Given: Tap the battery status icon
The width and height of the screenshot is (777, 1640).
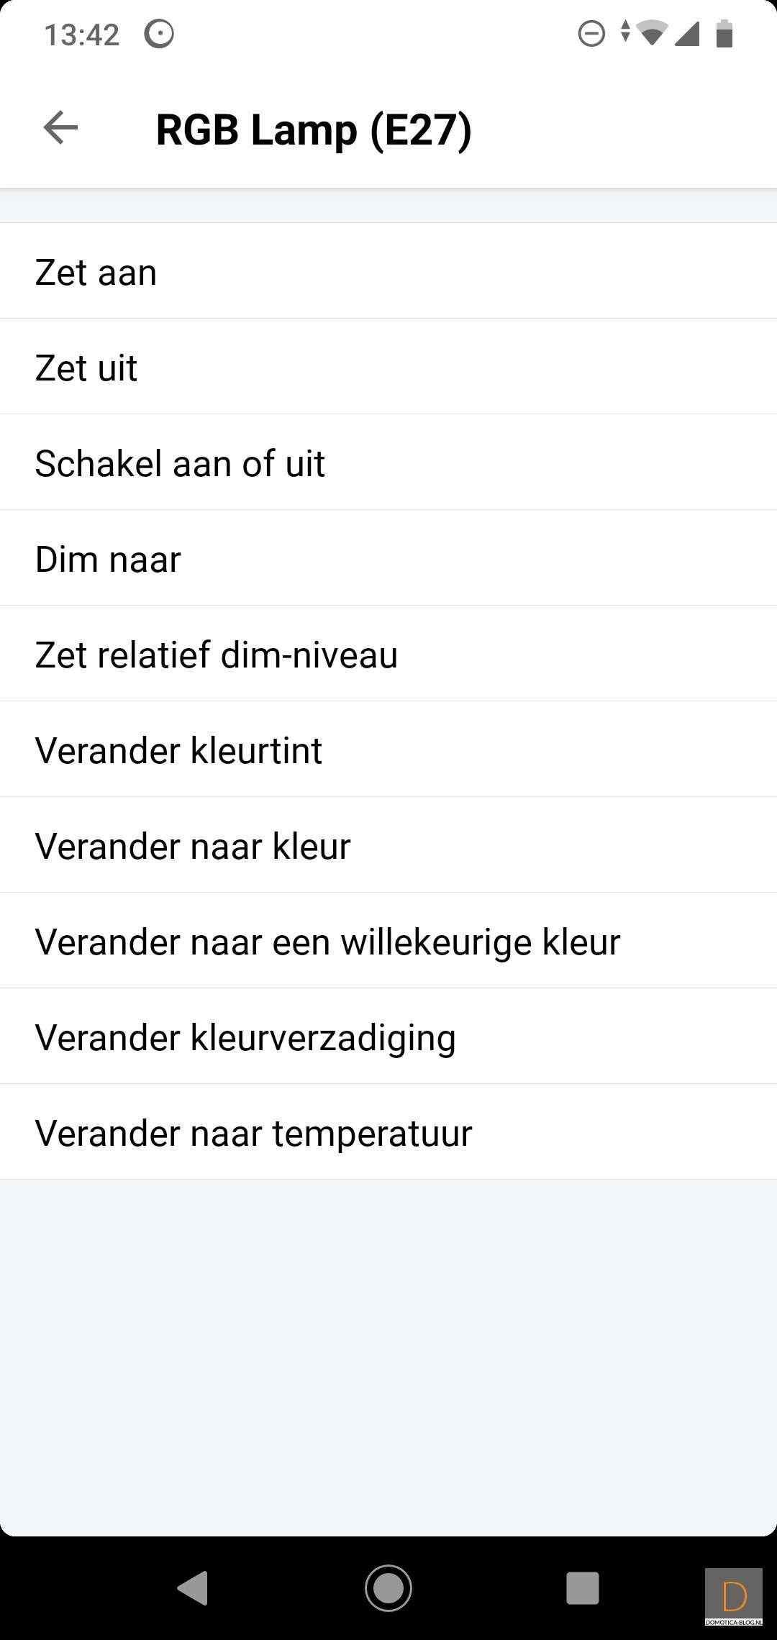Looking at the screenshot, I should coord(724,34).
